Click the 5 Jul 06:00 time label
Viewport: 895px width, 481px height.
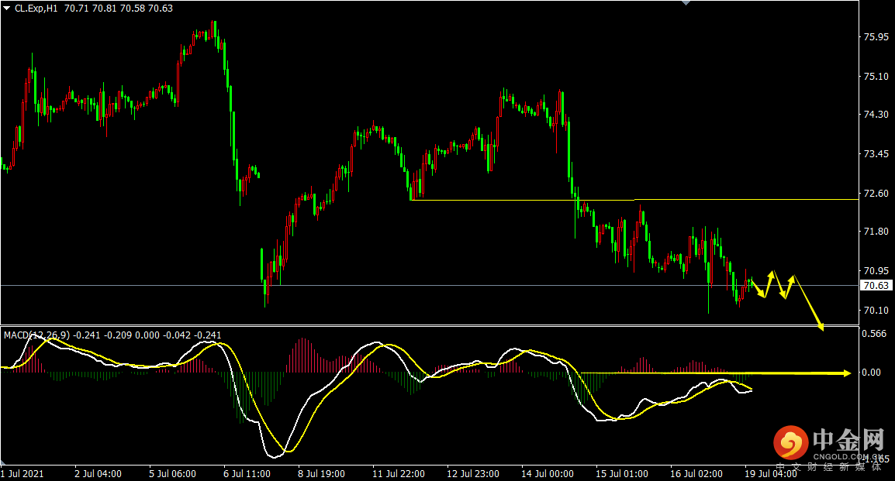coord(172,473)
